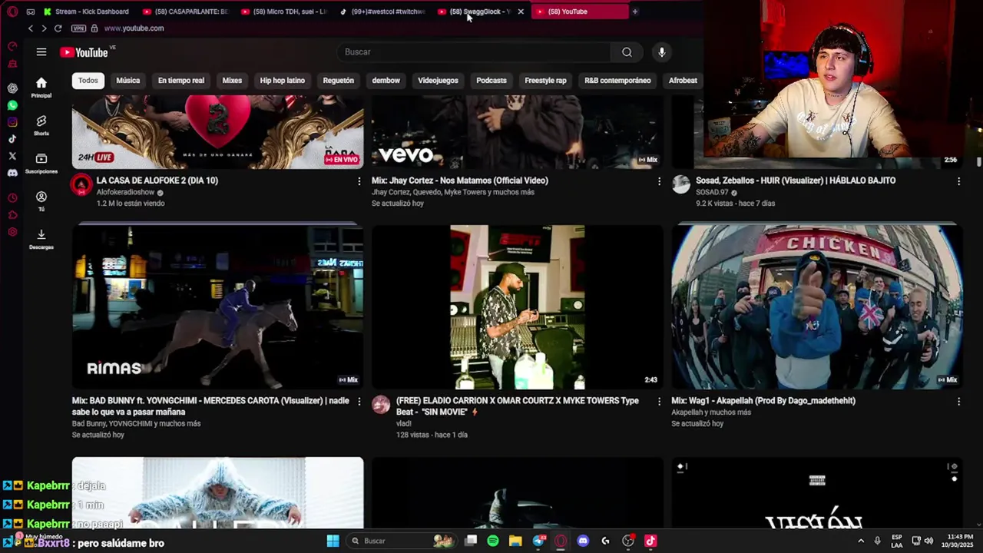Click the www.youtube.com address bar
983x553 pixels.
pyautogui.click(x=134, y=28)
